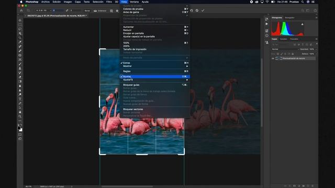335x188 pixels.
Task: Choose Reducir in the Vista menu
Action: (155, 30)
